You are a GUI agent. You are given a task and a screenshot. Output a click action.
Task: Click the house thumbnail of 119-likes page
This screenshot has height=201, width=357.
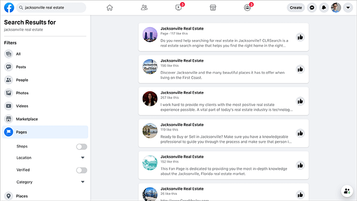(150, 131)
